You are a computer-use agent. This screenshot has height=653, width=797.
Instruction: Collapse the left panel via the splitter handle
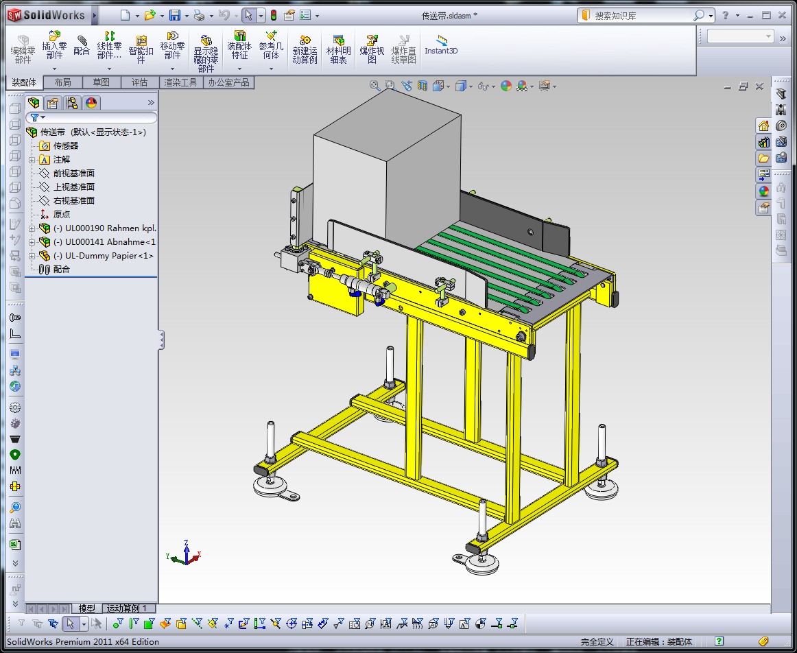click(161, 340)
